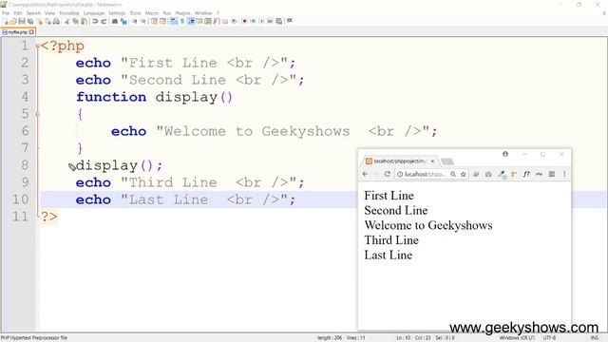Screen dimensions: 608x342
Task: Open the Macro menu
Action: point(152,13)
